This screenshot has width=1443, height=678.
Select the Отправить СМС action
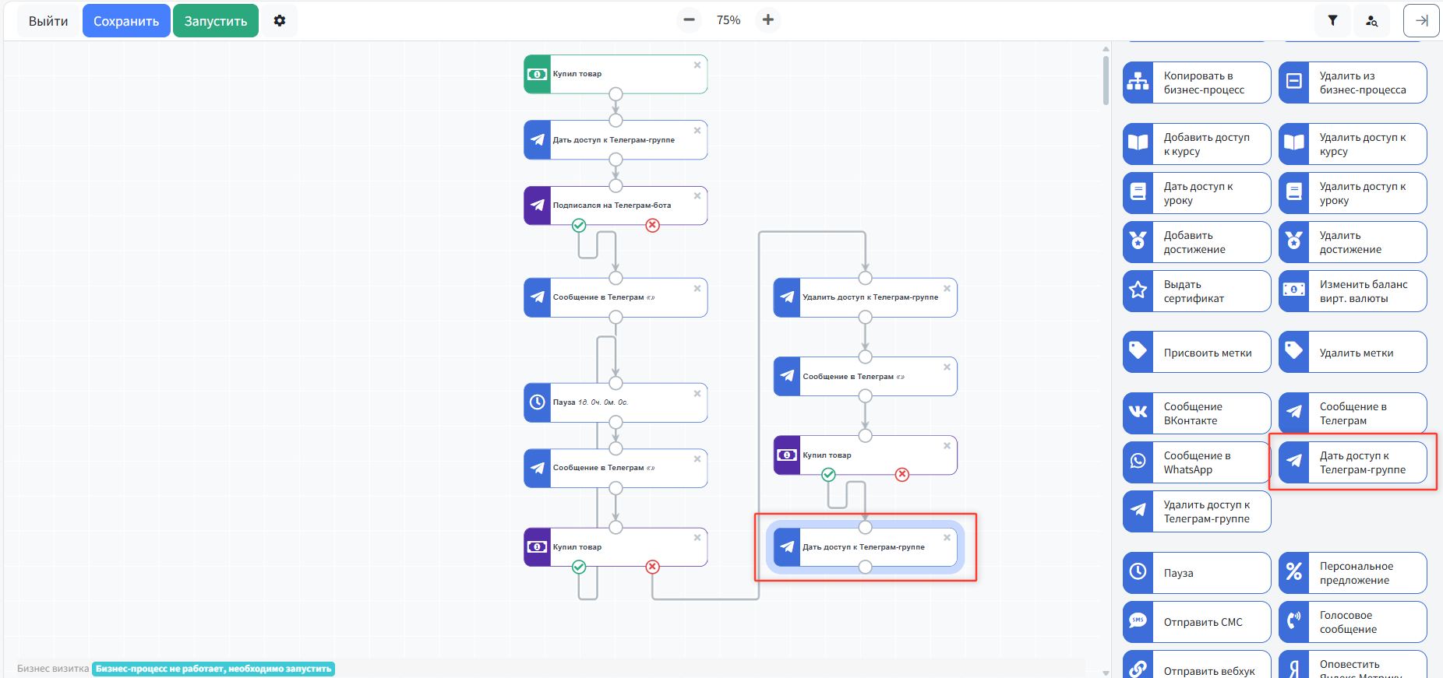[1196, 622]
